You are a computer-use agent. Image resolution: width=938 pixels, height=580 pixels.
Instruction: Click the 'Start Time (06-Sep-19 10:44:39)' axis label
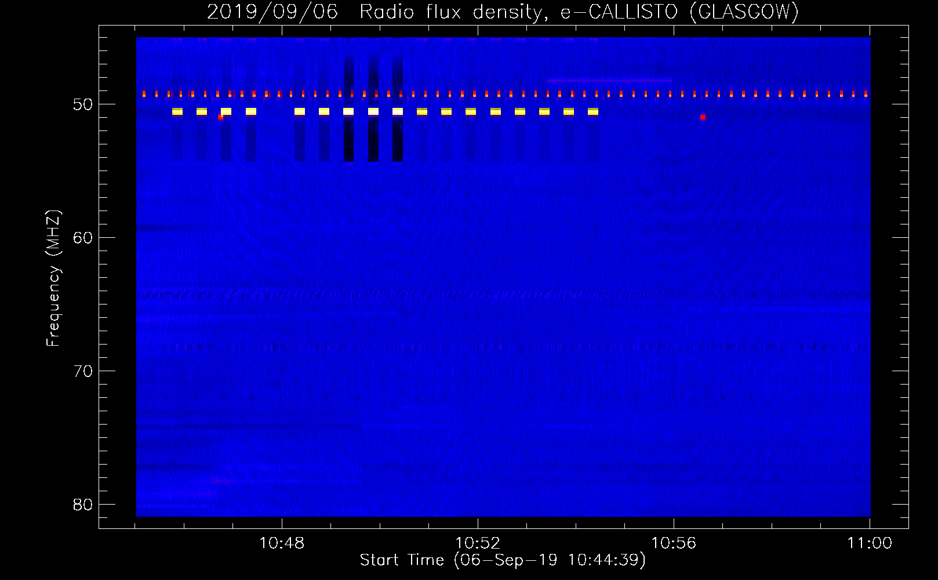pyautogui.click(x=503, y=560)
